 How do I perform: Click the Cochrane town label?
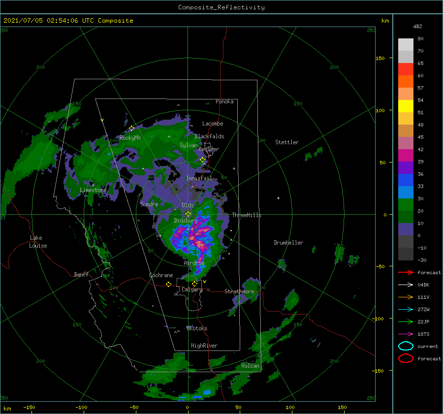click(x=161, y=275)
